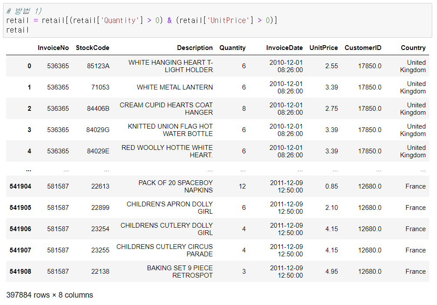Click customer ID 17850.0 in row 1

pos(370,87)
